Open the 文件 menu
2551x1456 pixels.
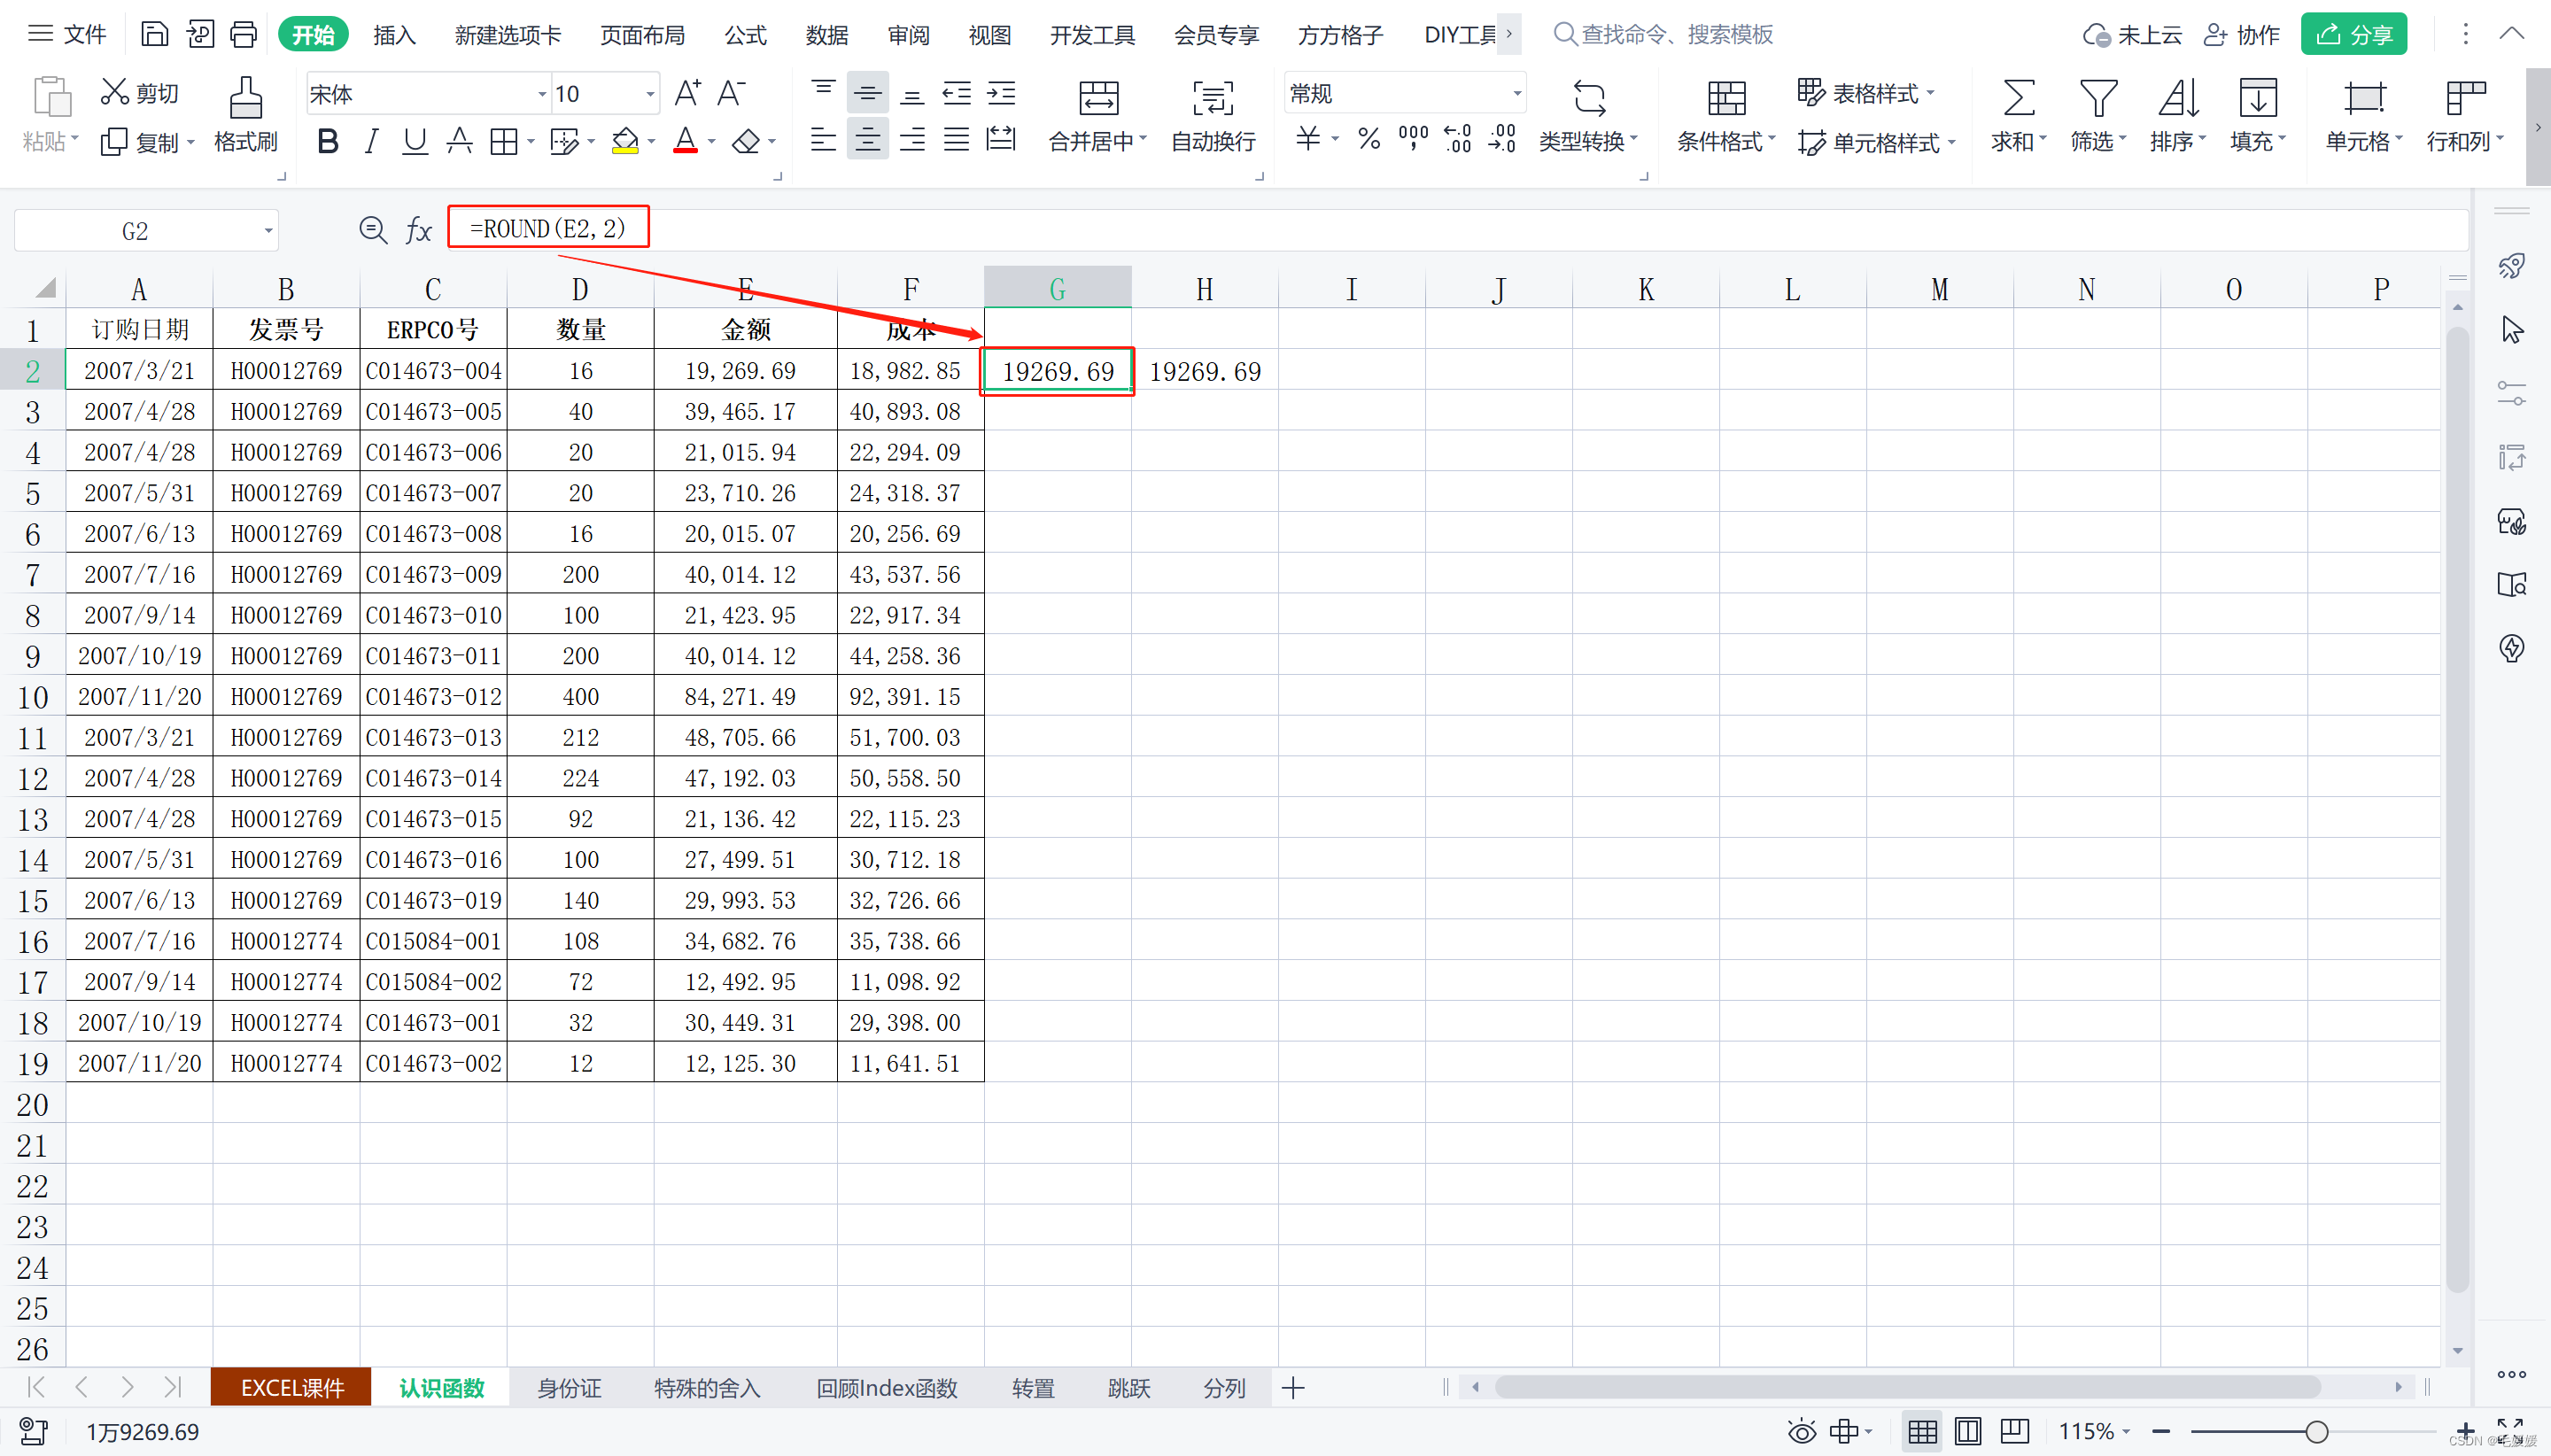pyautogui.click(x=66, y=34)
